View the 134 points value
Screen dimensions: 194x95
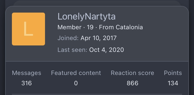point(173,83)
